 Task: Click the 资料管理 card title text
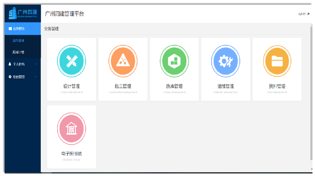click(x=277, y=86)
